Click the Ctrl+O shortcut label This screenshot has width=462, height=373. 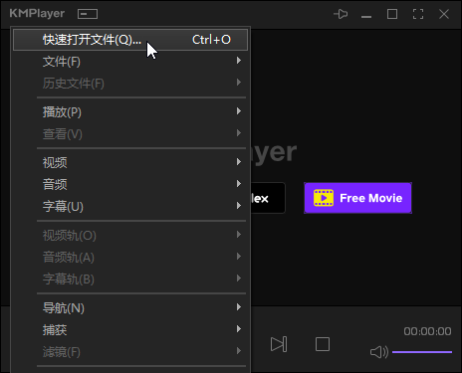tap(211, 40)
